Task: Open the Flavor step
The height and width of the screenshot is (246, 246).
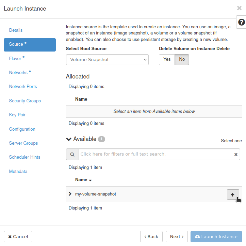Action: pos(15,58)
